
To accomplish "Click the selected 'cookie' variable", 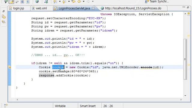I will 58,67.
